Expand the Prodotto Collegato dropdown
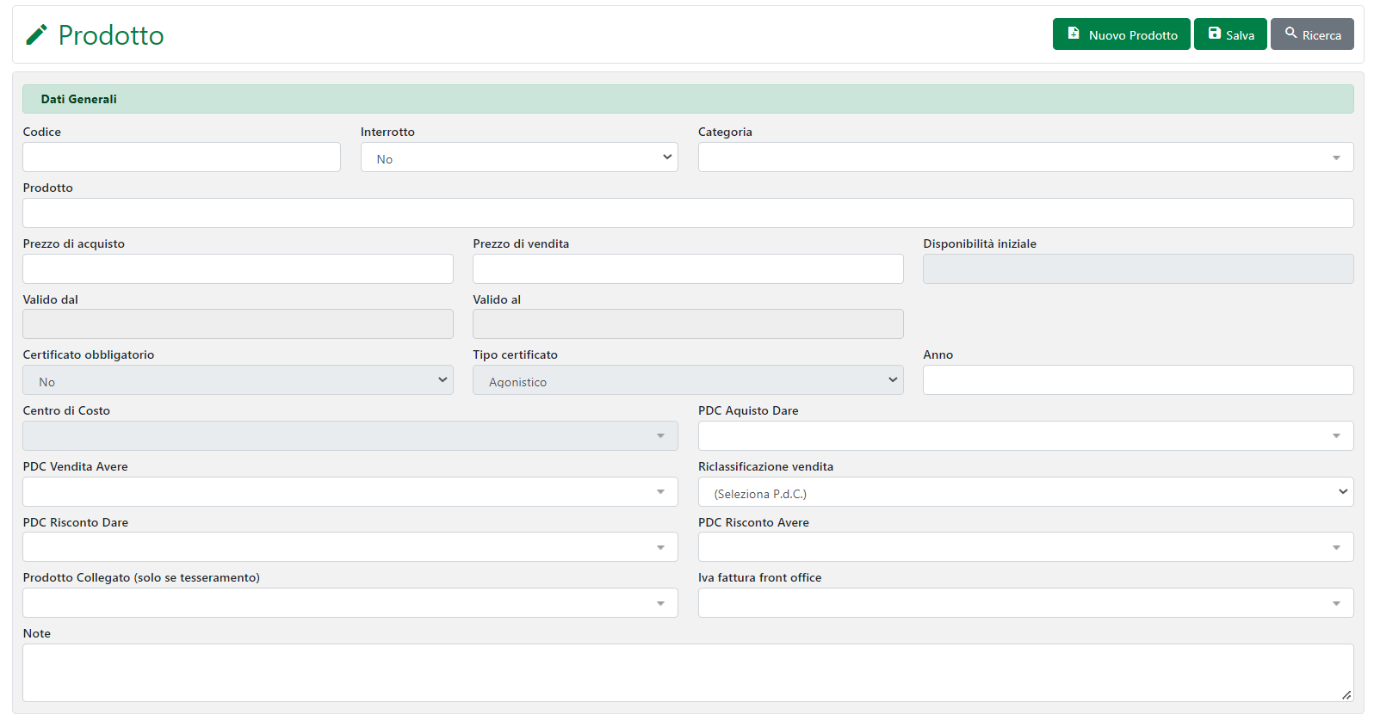1374x721 pixels. pos(350,603)
